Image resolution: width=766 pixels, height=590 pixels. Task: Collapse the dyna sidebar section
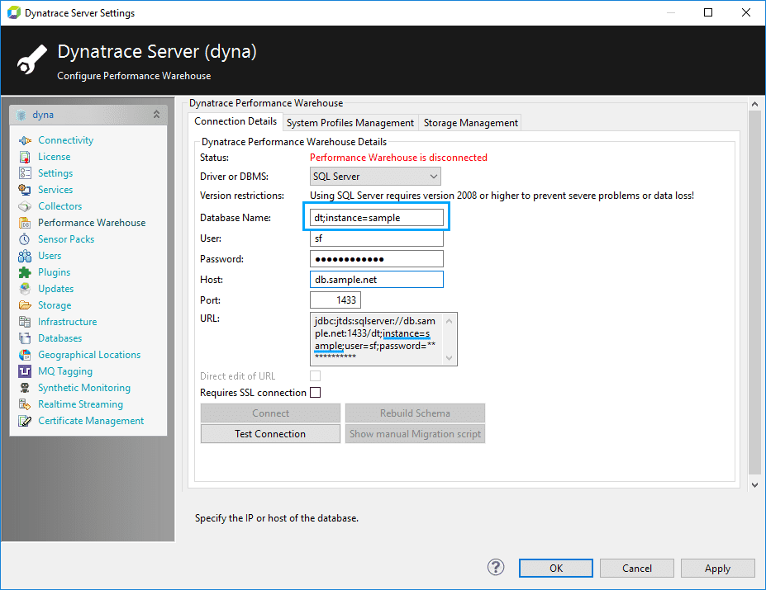click(x=156, y=115)
